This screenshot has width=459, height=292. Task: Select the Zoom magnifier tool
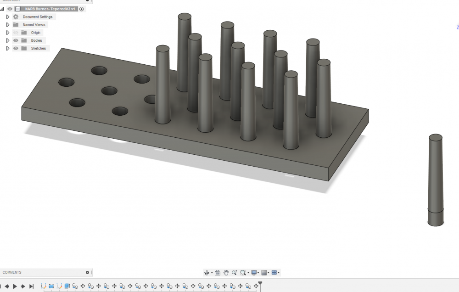235,273
